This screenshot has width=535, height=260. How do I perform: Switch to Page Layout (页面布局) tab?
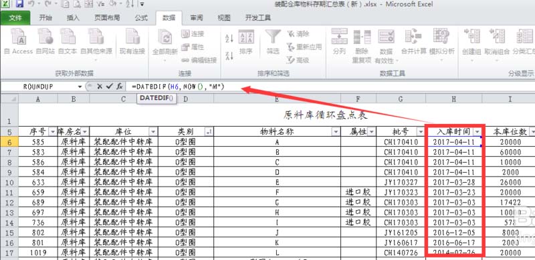107,18
